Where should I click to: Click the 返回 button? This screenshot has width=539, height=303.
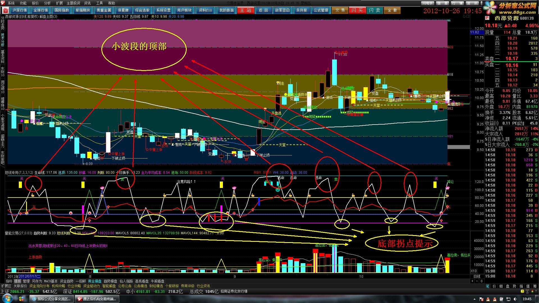coord(263,10)
